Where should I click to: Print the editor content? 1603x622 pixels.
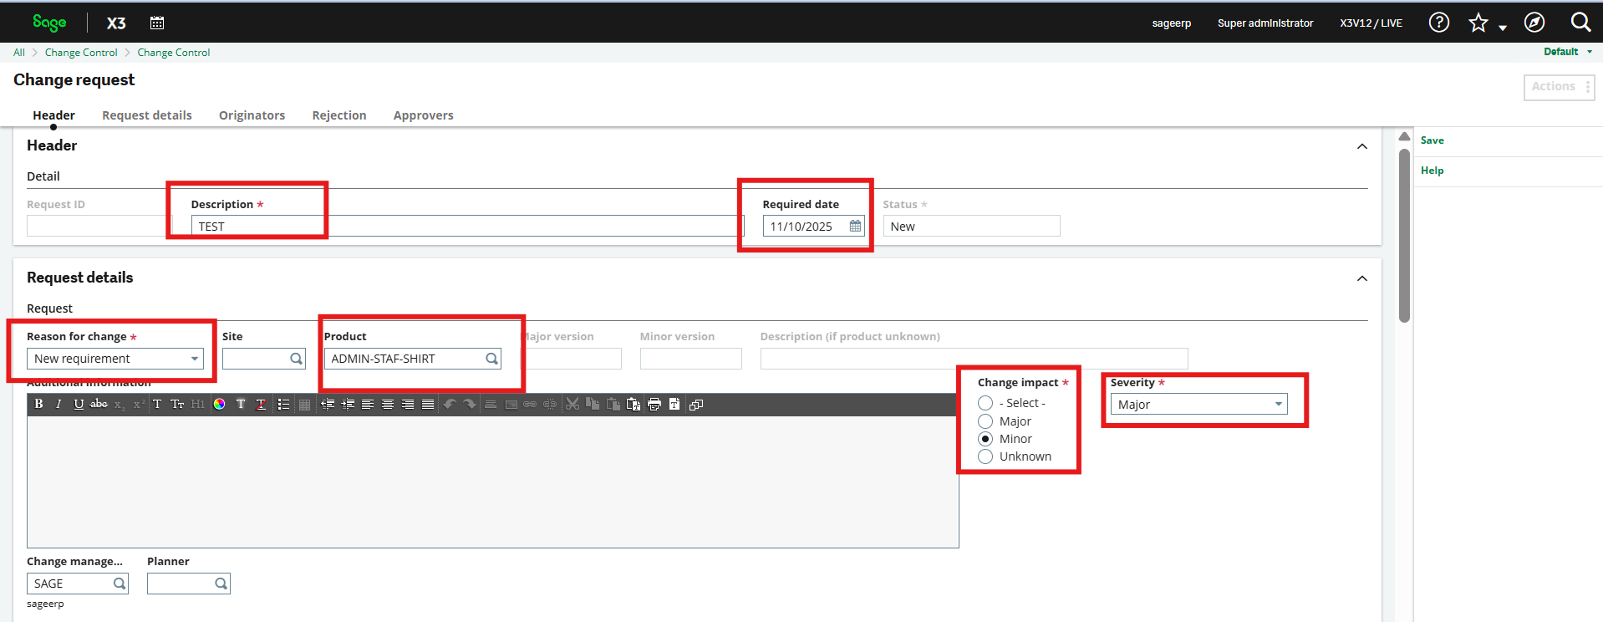point(654,404)
